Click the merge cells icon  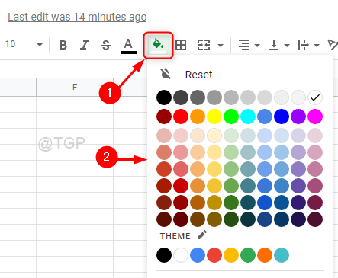[204, 45]
